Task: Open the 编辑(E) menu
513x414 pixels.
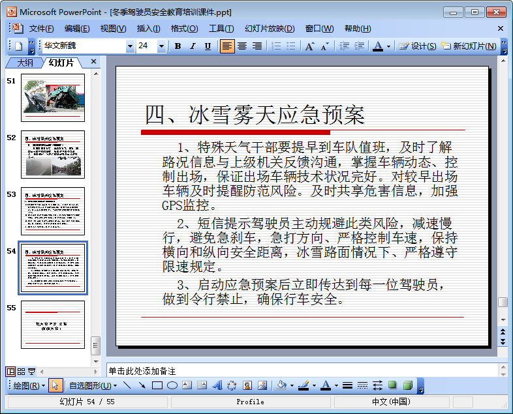Action: coord(77,29)
